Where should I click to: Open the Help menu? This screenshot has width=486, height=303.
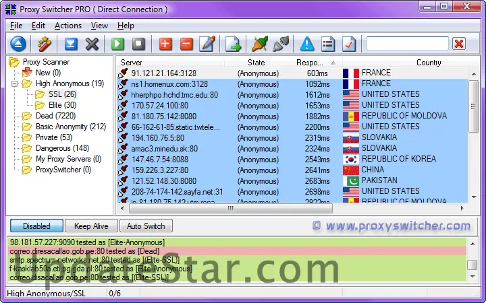pyautogui.click(x=126, y=26)
